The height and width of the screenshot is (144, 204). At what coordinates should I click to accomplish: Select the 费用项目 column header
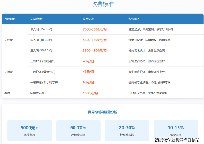point(10,19)
